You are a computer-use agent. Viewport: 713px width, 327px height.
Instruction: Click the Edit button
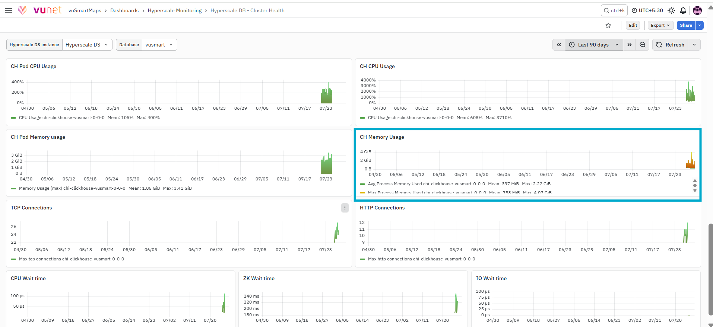633,25
